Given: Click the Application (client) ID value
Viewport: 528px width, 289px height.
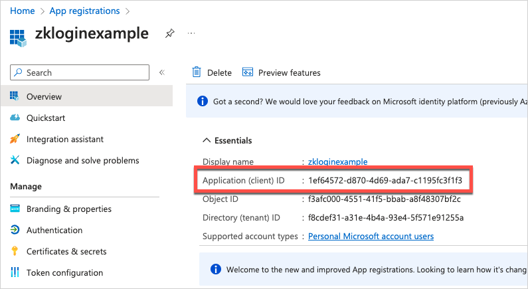Looking at the screenshot, I should pyautogui.click(x=385, y=181).
